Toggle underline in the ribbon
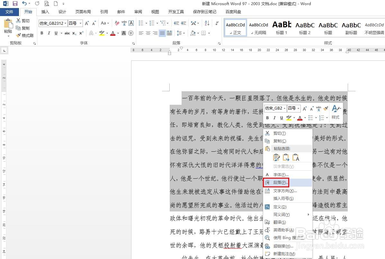This screenshot has height=259, width=385. tap(56, 33)
